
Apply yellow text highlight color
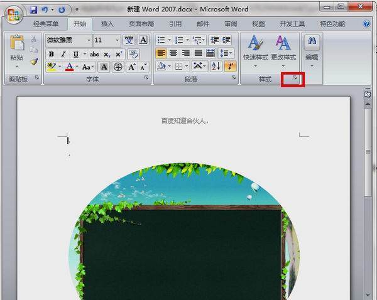click(52, 67)
